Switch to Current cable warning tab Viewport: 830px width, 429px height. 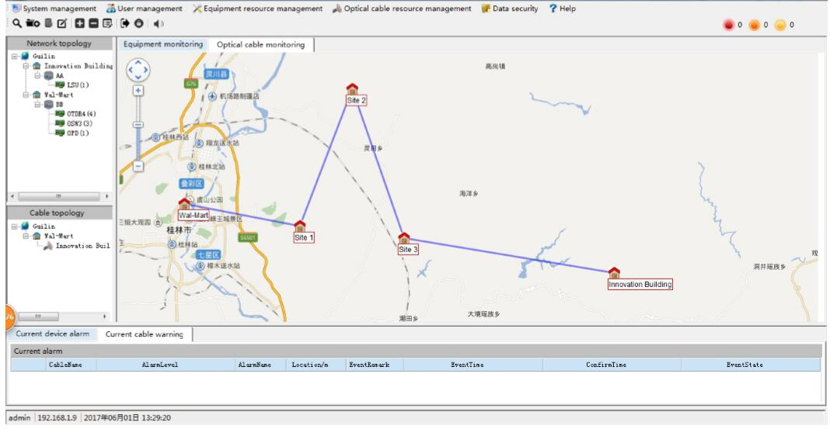tap(145, 334)
